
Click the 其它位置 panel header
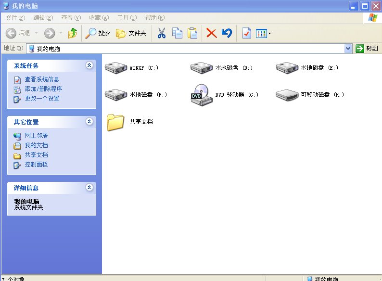pyautogui.click(x=51, y=122)
